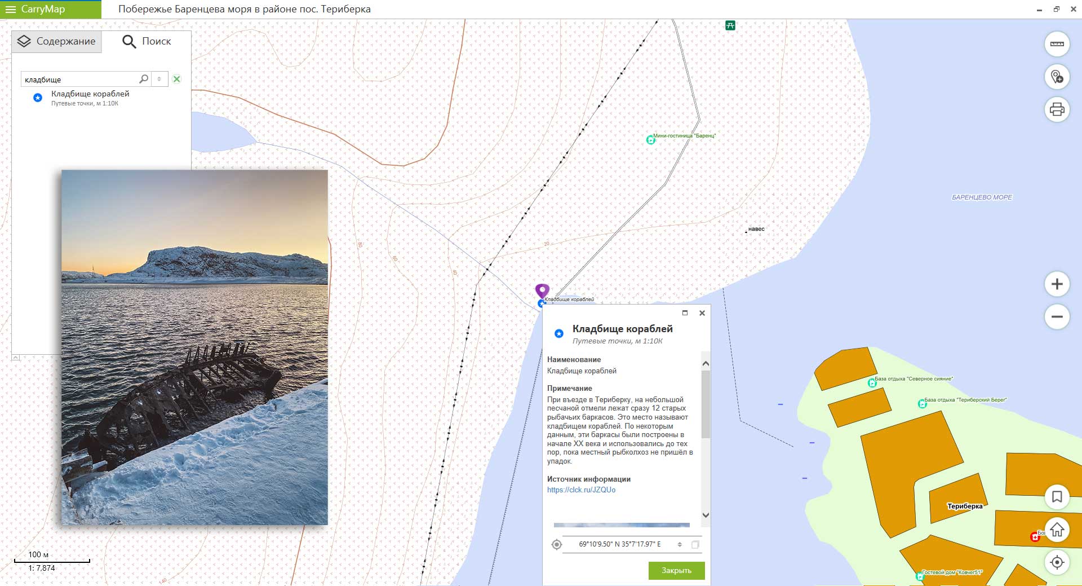
Task: Clear search with green X icon
Action: [176, 79]
